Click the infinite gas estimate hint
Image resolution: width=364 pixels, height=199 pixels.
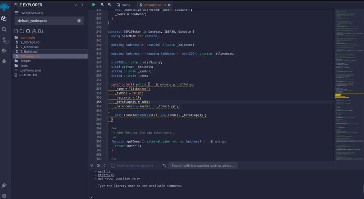pyautogui.click(x=175, y=85)
